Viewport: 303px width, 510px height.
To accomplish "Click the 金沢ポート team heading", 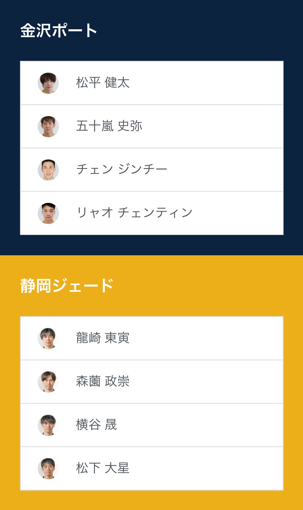I will coord(59,30).
